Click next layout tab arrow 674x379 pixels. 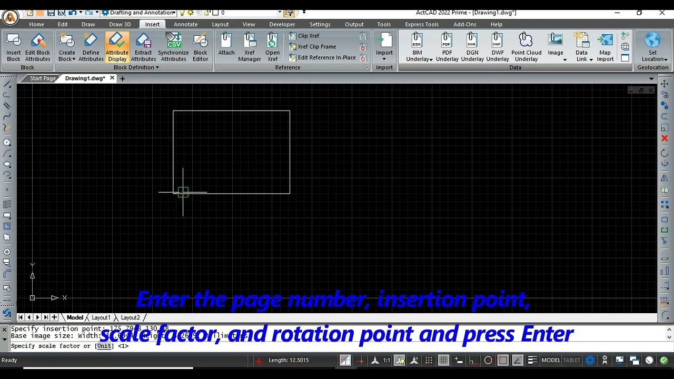coord(37,317)
